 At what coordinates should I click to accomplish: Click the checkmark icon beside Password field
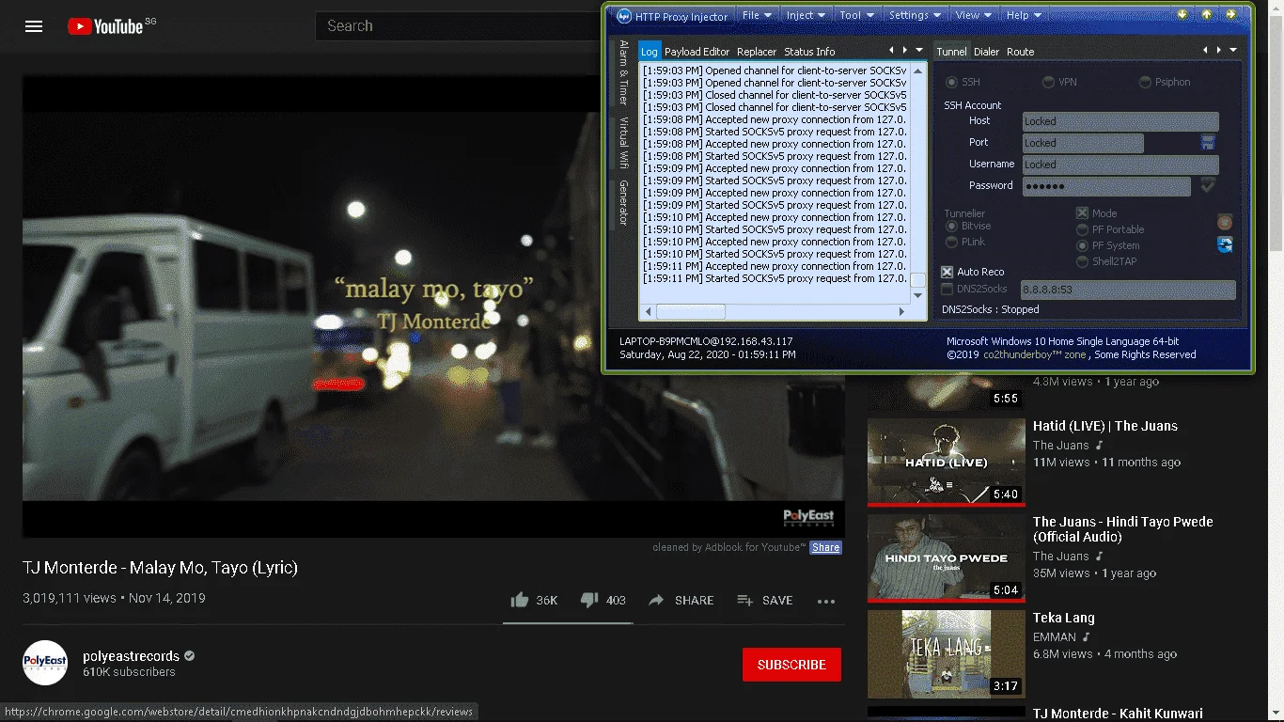[x=1208, y=186]
